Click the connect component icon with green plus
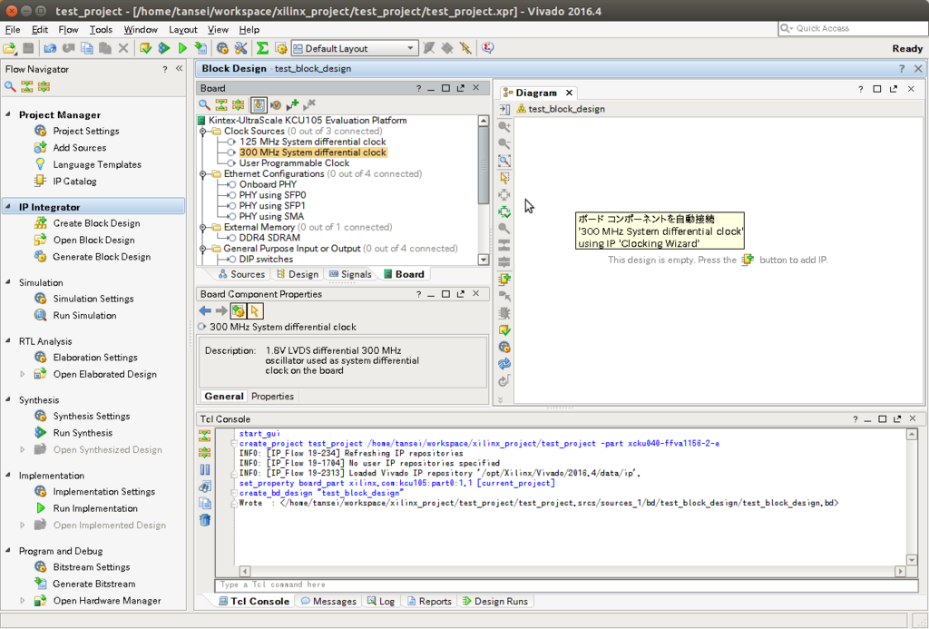 click(292, 105)
